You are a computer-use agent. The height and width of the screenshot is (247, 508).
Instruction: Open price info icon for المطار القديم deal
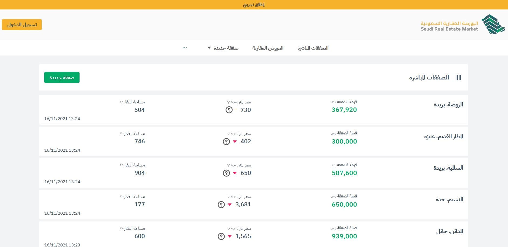226,141
